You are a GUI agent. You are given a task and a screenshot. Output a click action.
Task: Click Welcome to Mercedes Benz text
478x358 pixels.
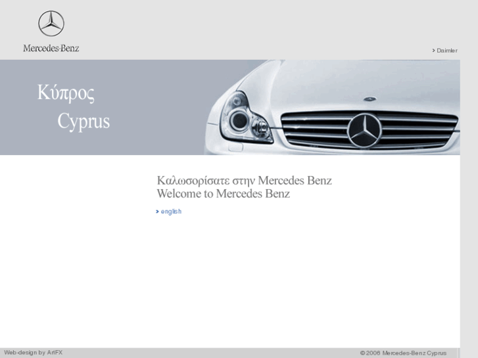(223, 194)
